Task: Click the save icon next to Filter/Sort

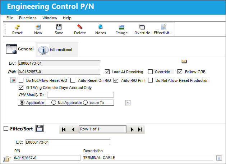Action: pos(40,128)
